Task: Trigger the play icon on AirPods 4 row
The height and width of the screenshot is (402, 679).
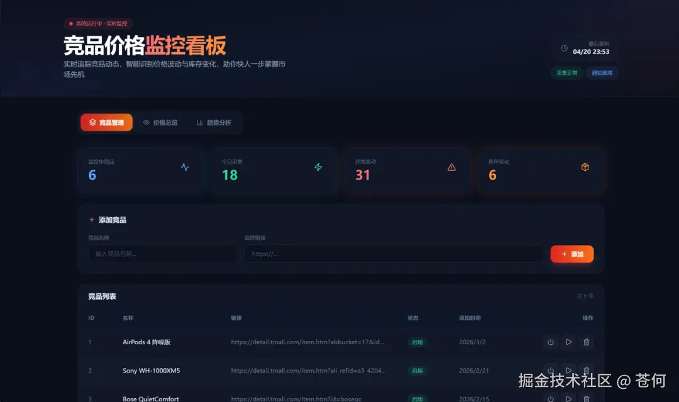Action: (568, 342)
